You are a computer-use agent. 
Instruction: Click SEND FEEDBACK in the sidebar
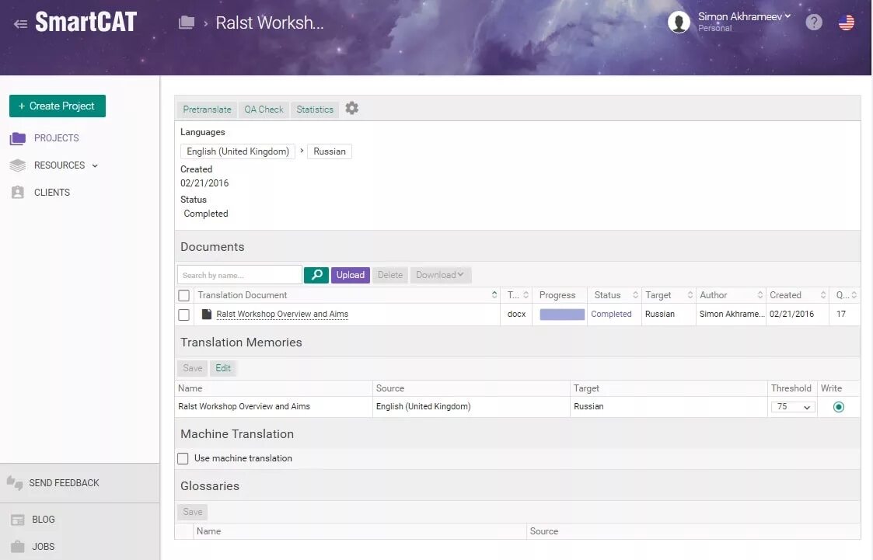coord(64,483)
